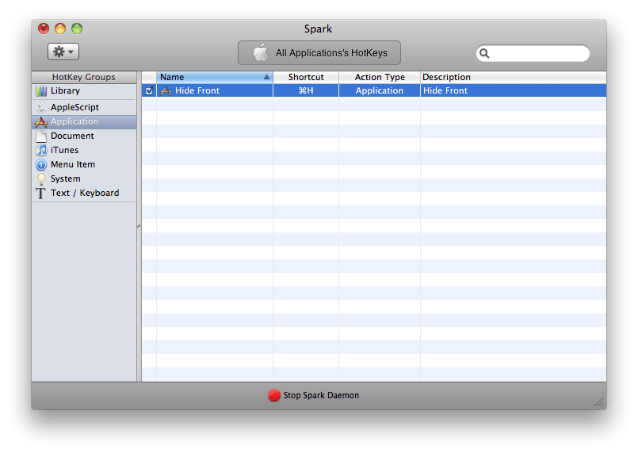Sort by the Action Type column header
The height and width of the screenshot is (453, 638).
(380, 77)
